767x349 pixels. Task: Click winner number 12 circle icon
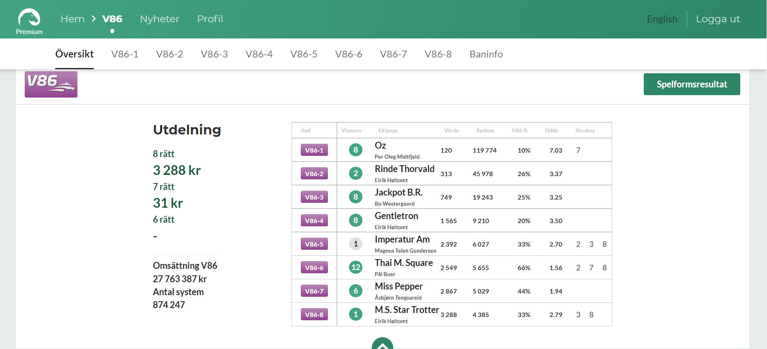coord(356,268)
